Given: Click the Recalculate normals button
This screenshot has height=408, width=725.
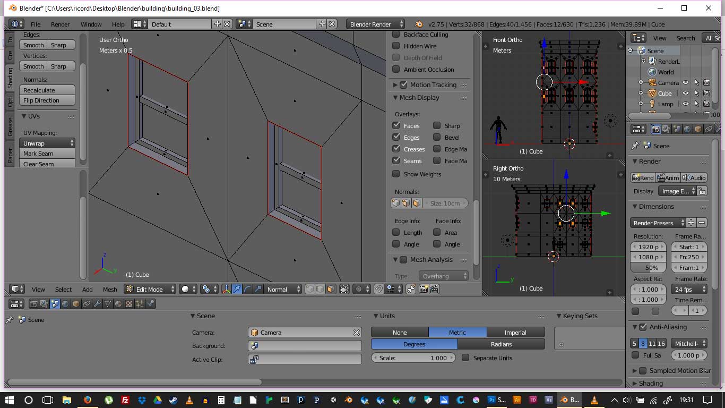Looking at the screenshot, I should tap(47, 90).
